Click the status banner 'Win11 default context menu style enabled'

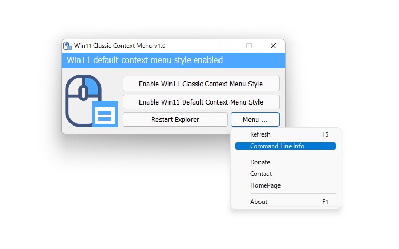pos(173,60)
